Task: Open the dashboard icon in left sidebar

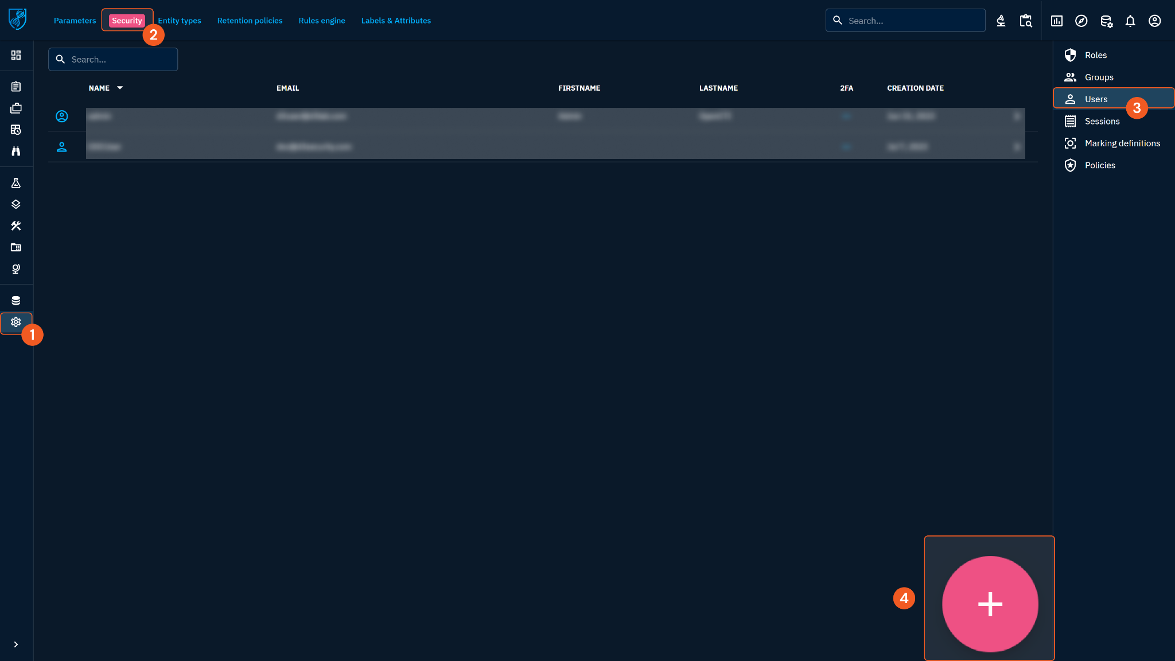Action: tap(16, 55)
